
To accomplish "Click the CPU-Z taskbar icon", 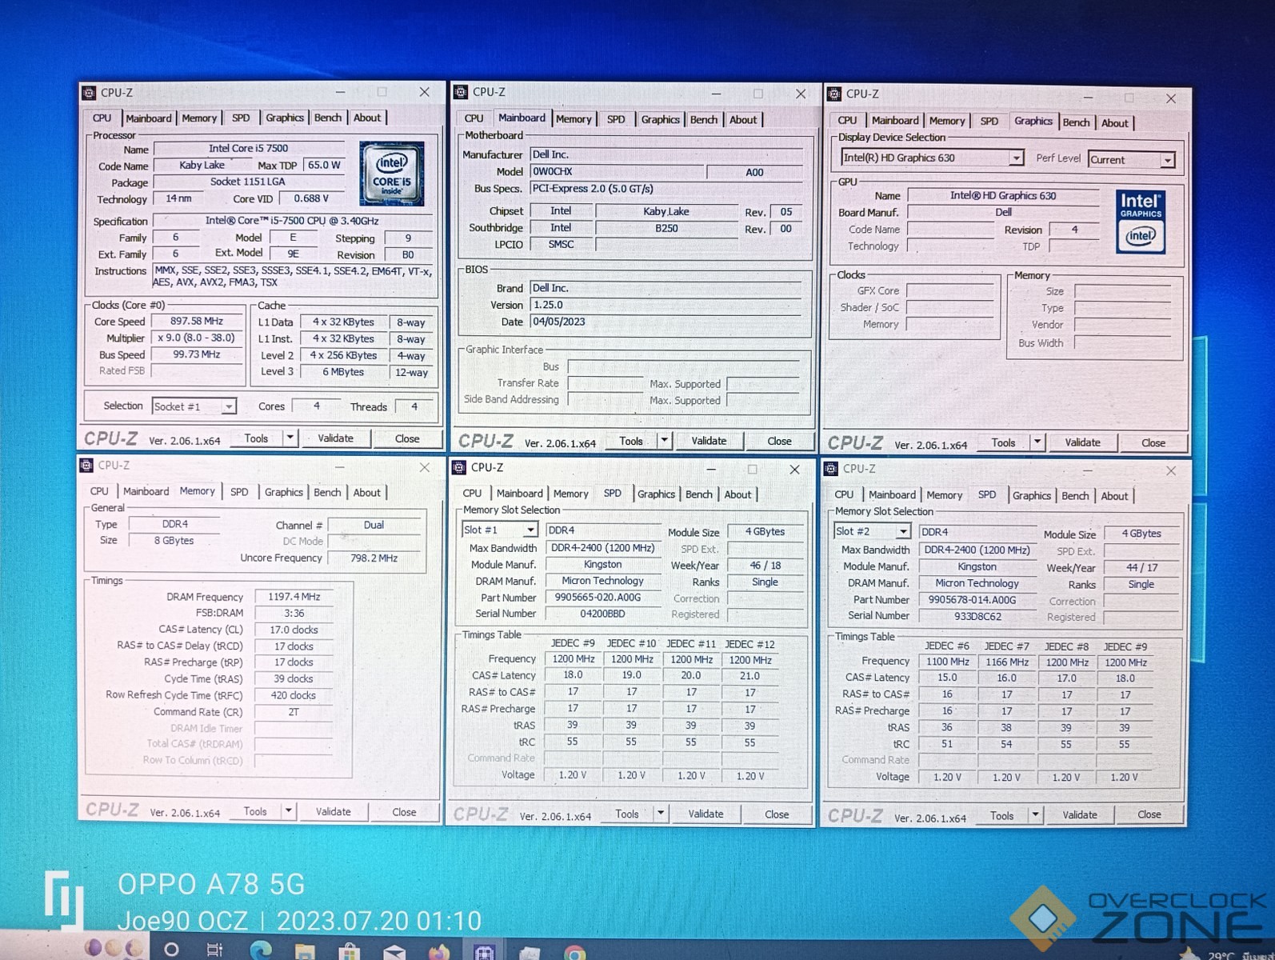I will (483, 951).
